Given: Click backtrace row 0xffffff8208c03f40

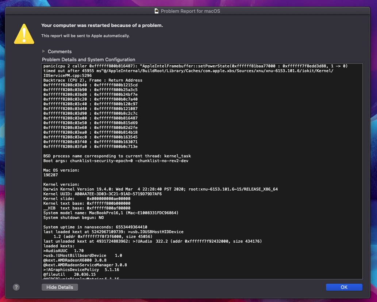Looking at the screenshot, I should [x=91, y=142].
